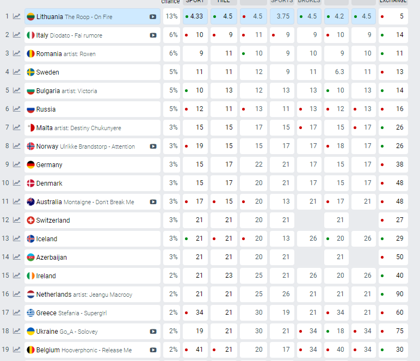Image resolution: width=420 pixels, height=361 pixels.
Task: Click Lithuania's 13% winning chance cell
Action: [x=172, y=16]
